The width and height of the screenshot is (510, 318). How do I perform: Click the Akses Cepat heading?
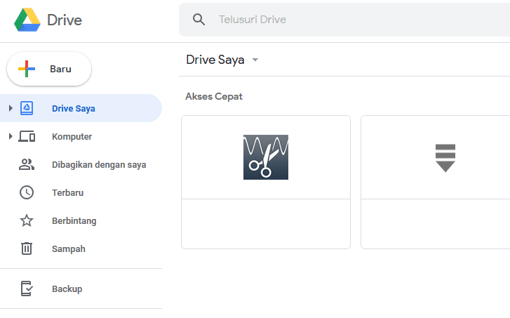click(214, 96)
